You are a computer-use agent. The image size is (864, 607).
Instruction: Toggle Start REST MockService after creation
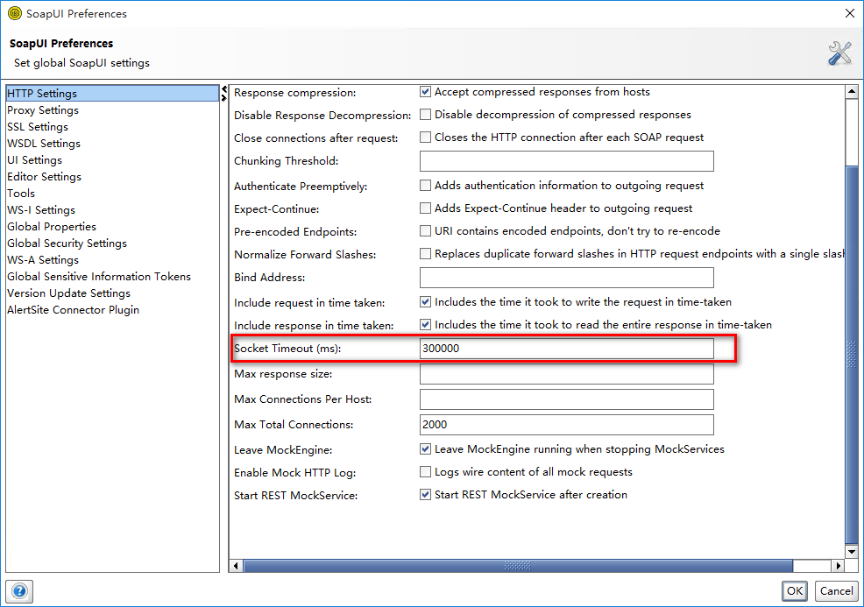point(425,494)
